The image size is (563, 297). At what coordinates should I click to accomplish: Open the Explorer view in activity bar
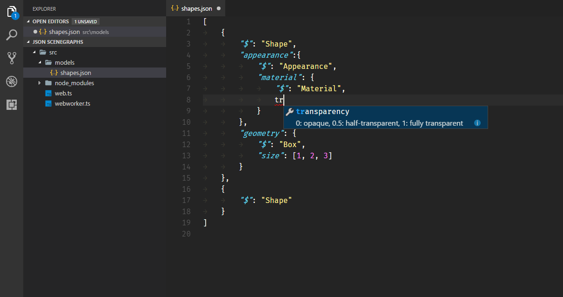point(12,12)
